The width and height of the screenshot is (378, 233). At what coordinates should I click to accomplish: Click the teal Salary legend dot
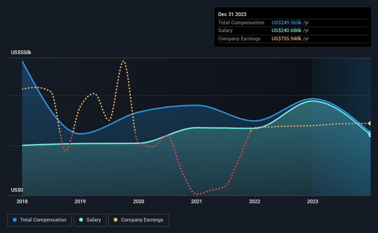81,220
